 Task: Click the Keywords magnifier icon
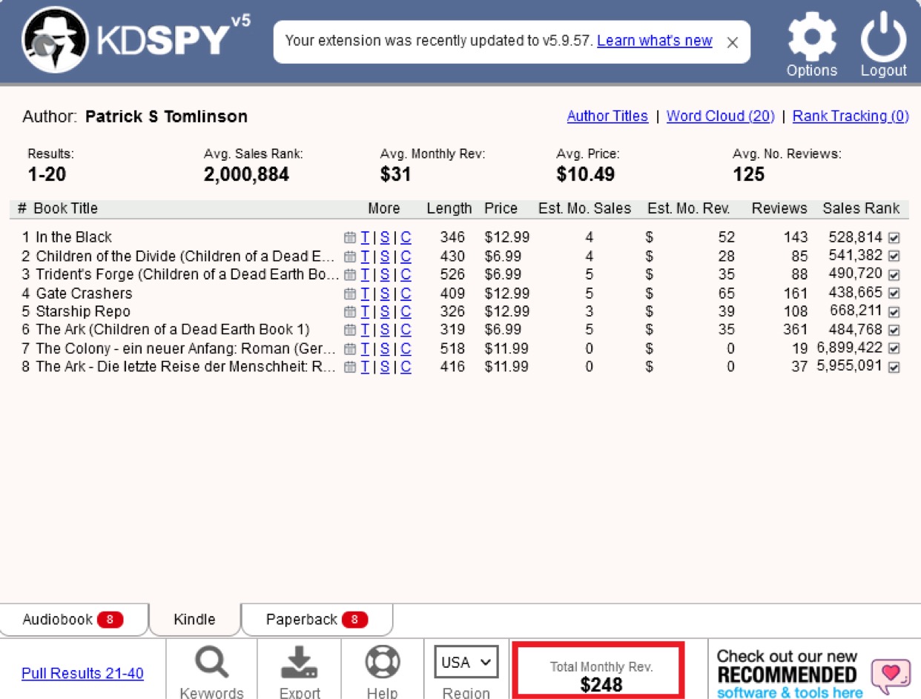[x=212, y=662]
